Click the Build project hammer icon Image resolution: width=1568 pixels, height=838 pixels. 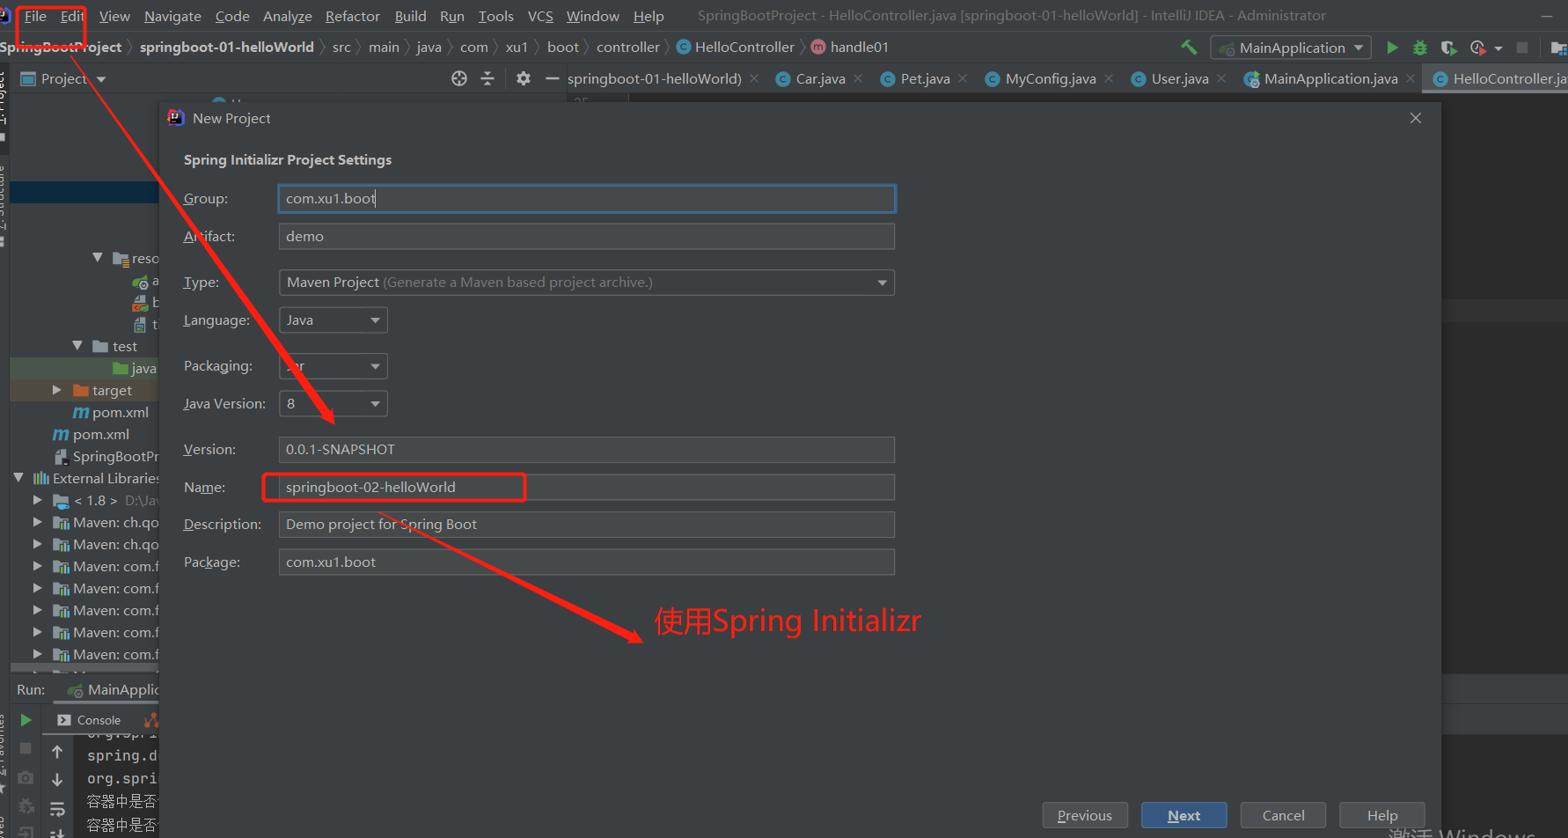1189,48
